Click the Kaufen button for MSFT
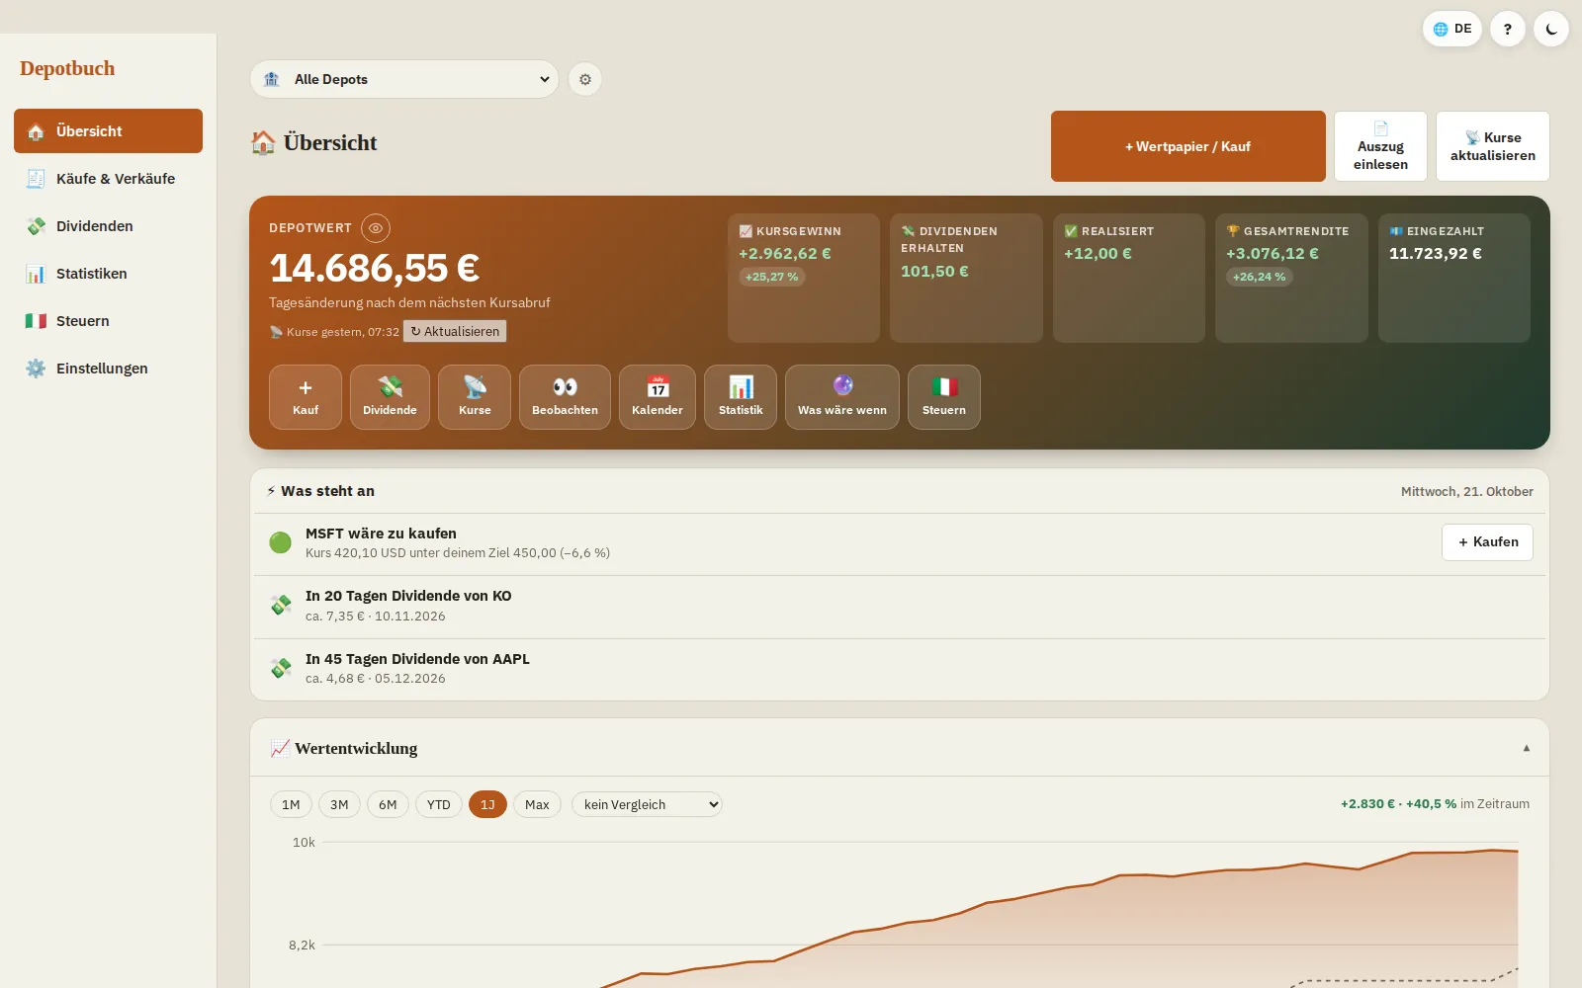Screen dimensions: 1582x988 click(1487, 542)
